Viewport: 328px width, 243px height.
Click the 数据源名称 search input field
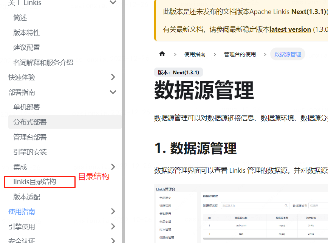tap(255, 205)
